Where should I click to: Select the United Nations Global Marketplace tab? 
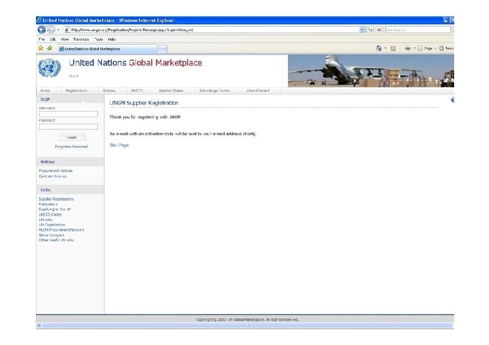coord(107,49)
